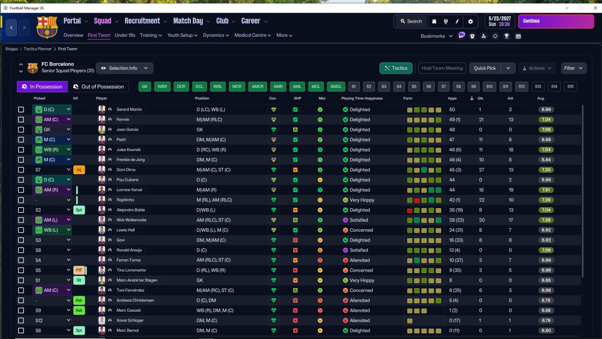
Task: Click Gerard Martín's condition heart icon
Action: 273,110
